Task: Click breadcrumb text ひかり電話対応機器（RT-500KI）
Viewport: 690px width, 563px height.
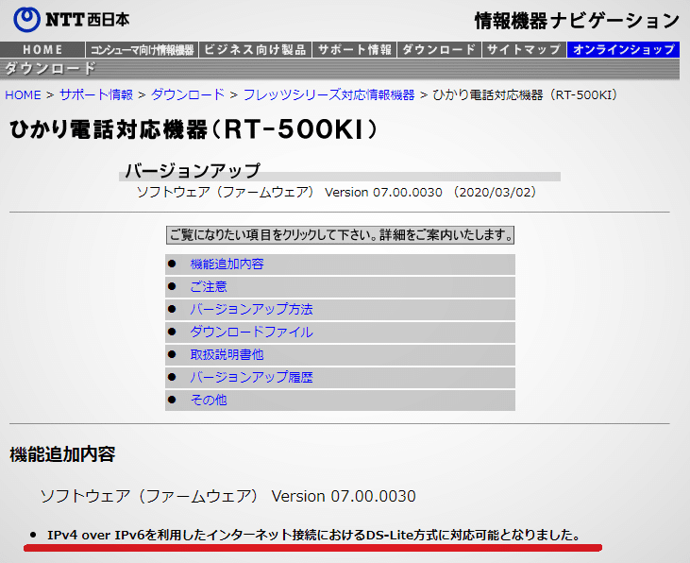Action: coord(526,94)
